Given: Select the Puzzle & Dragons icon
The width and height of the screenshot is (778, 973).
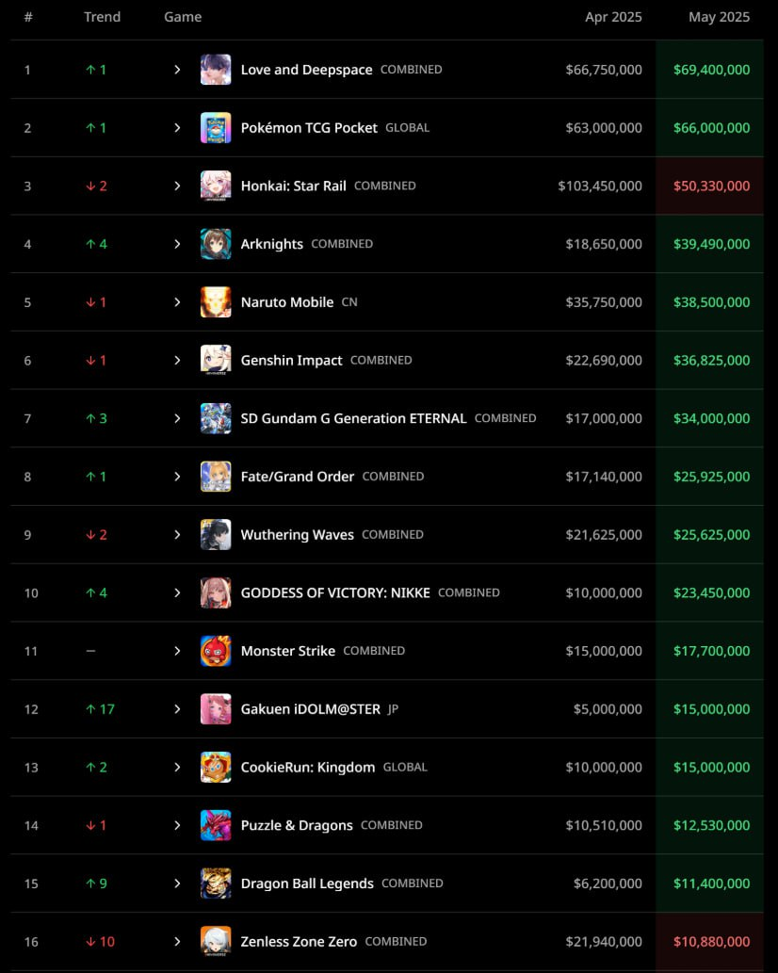Looking at the screenshot, I should click(216, 825).
